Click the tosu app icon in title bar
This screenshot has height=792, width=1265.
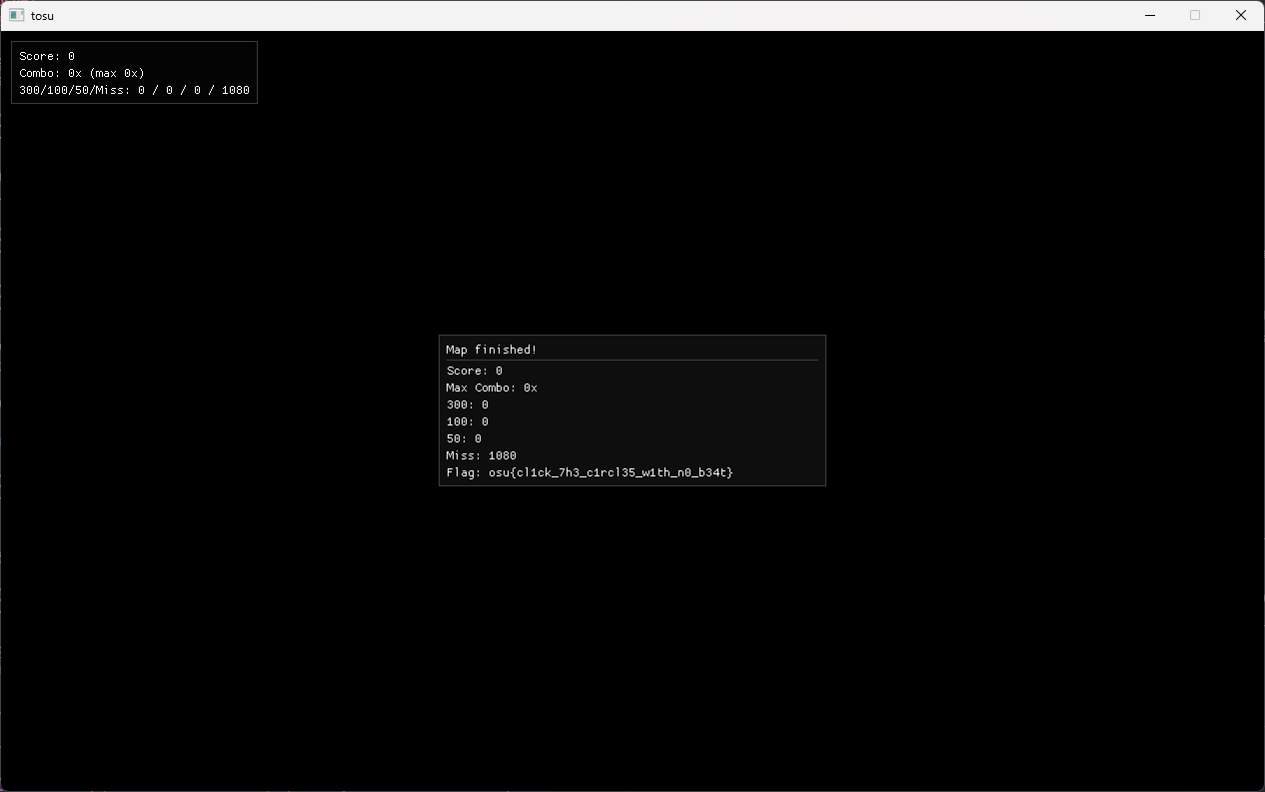click(x=17, y=15)
